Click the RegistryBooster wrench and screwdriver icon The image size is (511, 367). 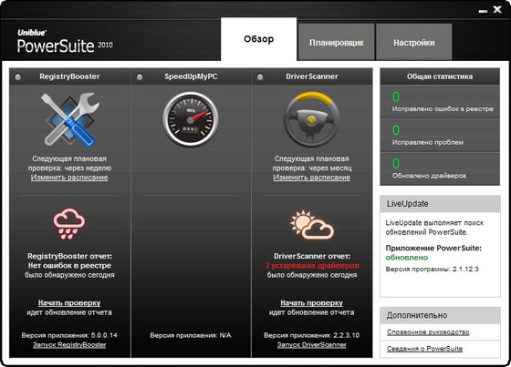(70, 119)
